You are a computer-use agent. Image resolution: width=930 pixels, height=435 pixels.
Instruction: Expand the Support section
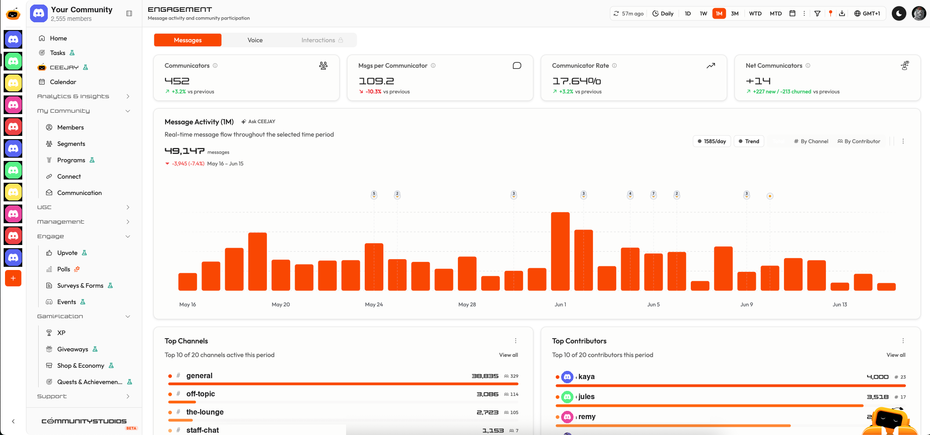[x=84, y=396]
